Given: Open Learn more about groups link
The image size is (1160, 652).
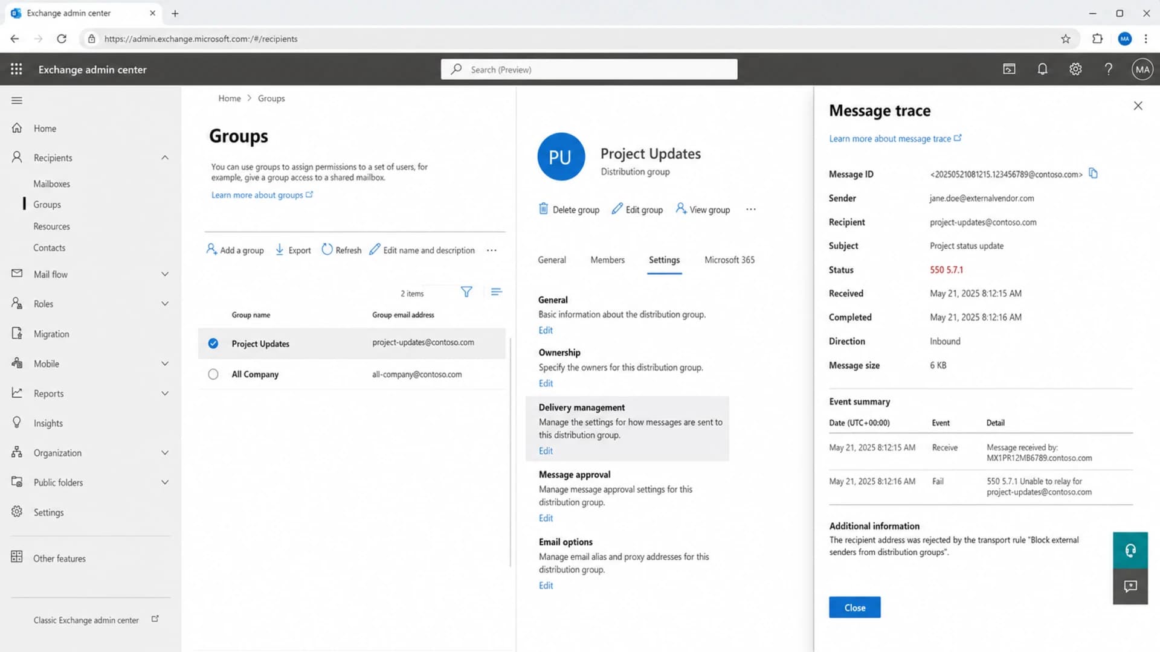Looking at the screenshot, I should point(262,195).
